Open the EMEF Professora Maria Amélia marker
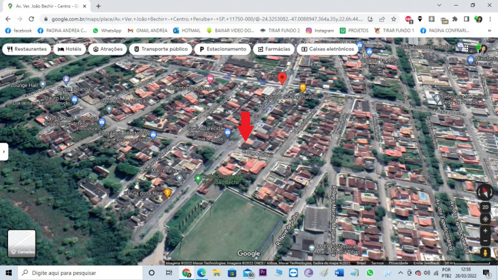 pyautogui.click(x=312, y=248)
